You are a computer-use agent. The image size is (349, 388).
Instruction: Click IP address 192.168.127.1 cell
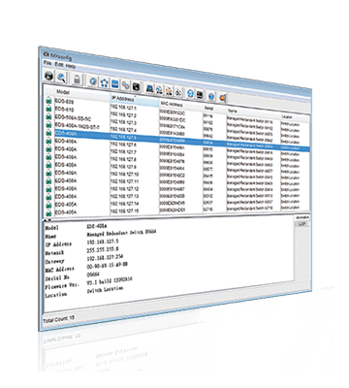point(124,108)
